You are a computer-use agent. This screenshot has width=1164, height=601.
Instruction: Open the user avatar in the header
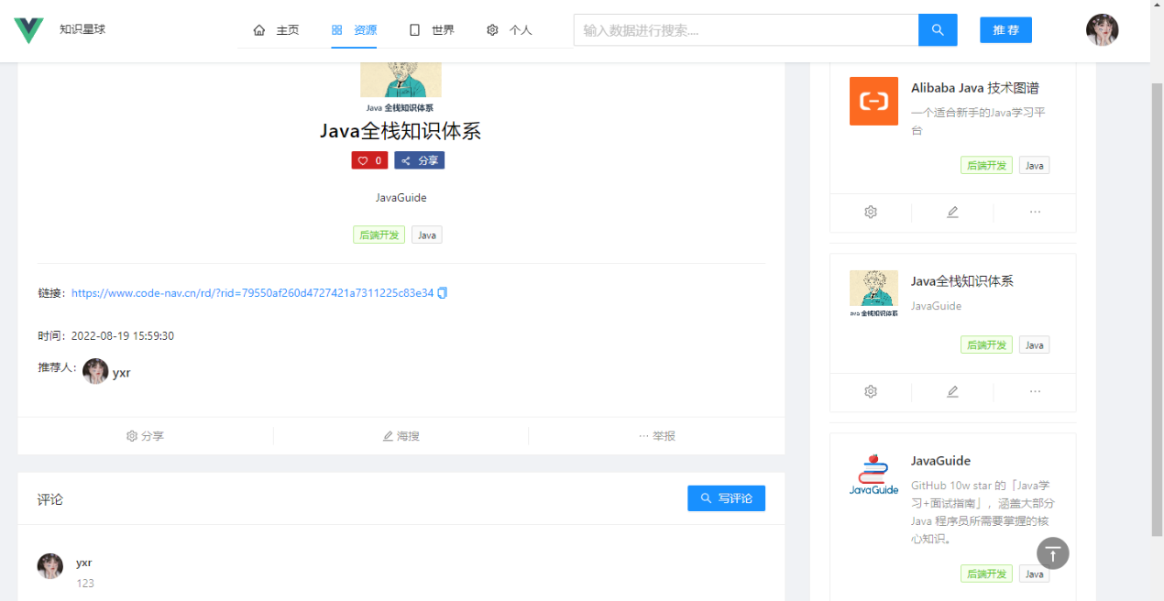pyautogui.click(x=1102, y=30)
